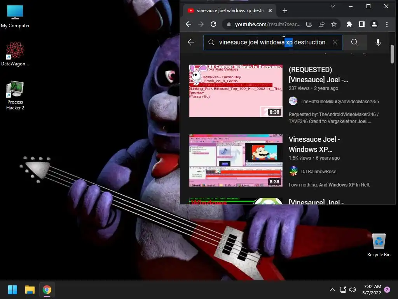Image resolution: width=398 pixels, height=299 pixels.
Task: Open the Recycle Bin
Action: point(379,245)
